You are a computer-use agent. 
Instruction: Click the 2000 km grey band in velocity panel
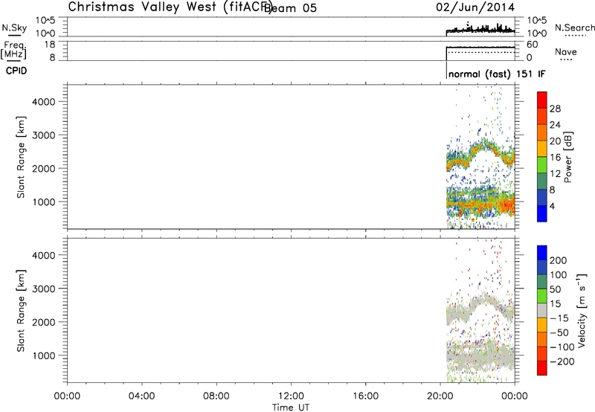click(x=480, y=307)
